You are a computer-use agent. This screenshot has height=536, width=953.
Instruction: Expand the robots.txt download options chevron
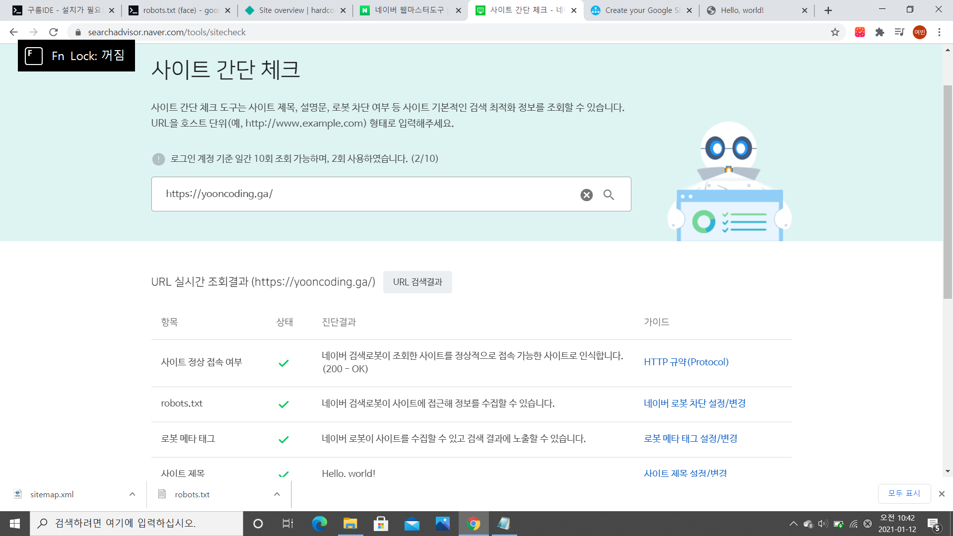[x=277, y=494]
